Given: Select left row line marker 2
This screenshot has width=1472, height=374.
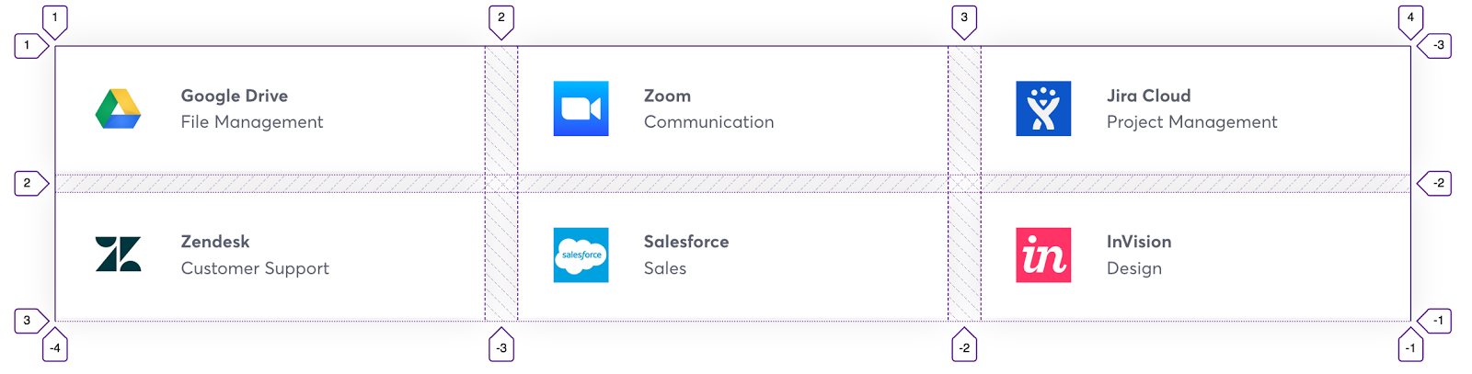Looking at the screenshot, I should pos(31,183).
